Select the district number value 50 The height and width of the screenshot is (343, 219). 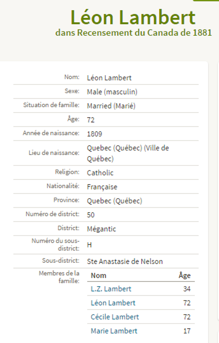[x=91, y=215]
